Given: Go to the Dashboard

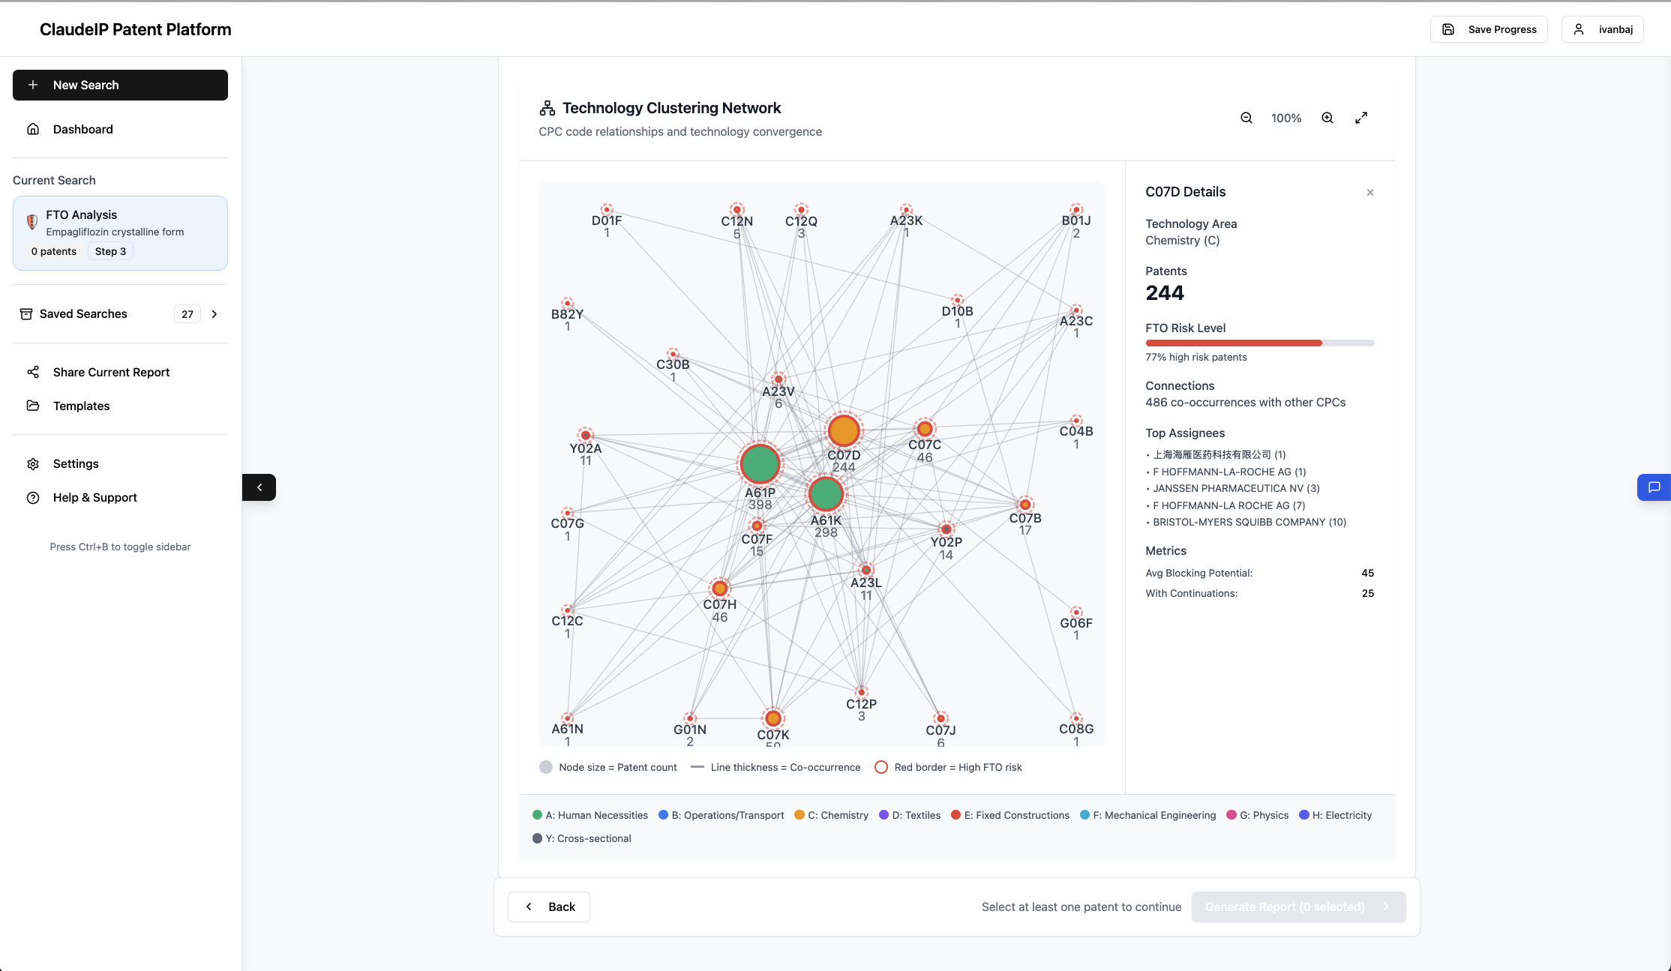Looking at the screenshot, I should 82,129.
